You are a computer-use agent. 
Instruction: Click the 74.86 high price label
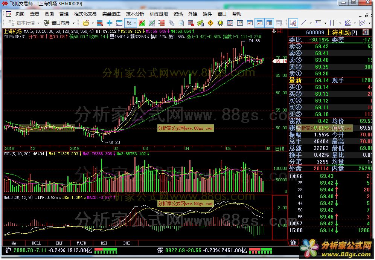(254, 41)
